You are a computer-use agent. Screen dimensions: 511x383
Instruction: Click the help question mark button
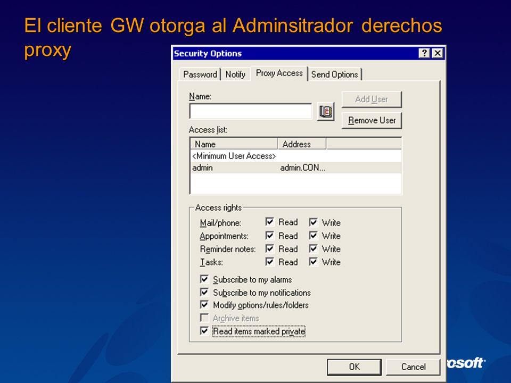click(x=424, y=53)
